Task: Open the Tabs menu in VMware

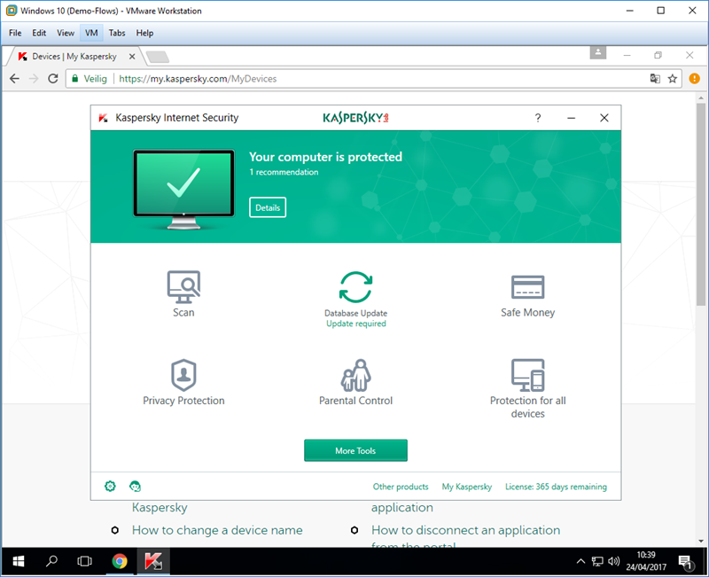Action: coord(117,33)
